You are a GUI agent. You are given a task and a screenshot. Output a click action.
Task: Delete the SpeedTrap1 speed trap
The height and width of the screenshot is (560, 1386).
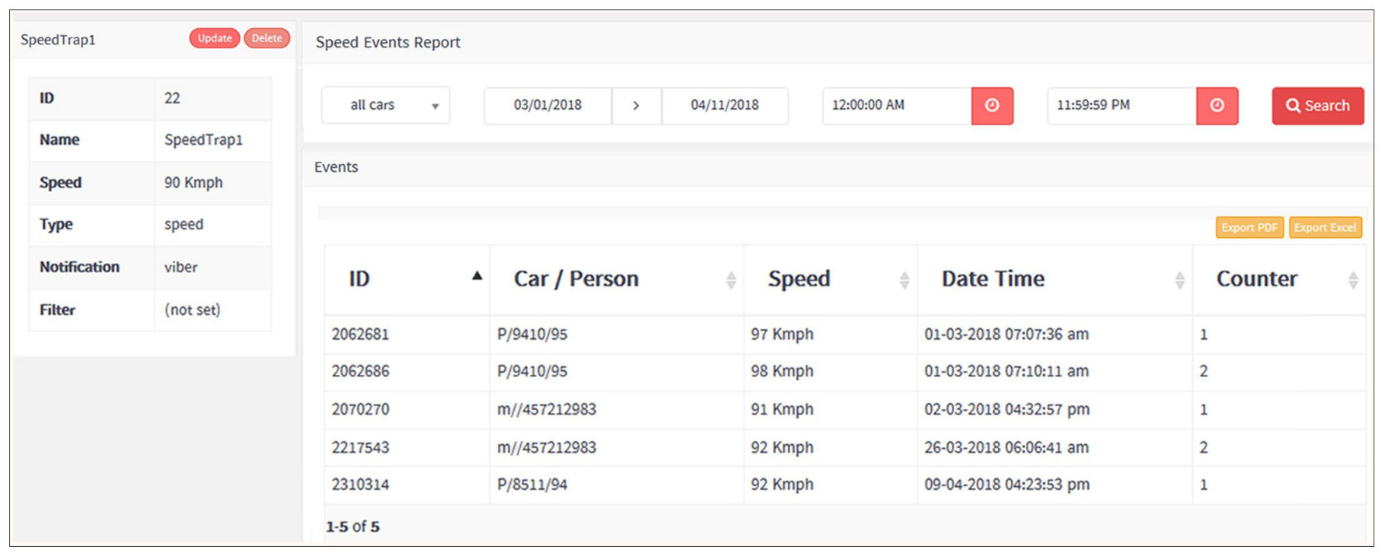point(267,38)
